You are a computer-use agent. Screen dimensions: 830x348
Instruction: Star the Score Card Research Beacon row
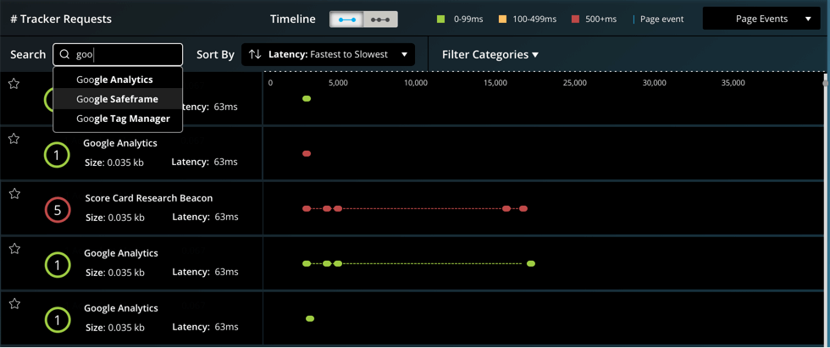(14, 194)
